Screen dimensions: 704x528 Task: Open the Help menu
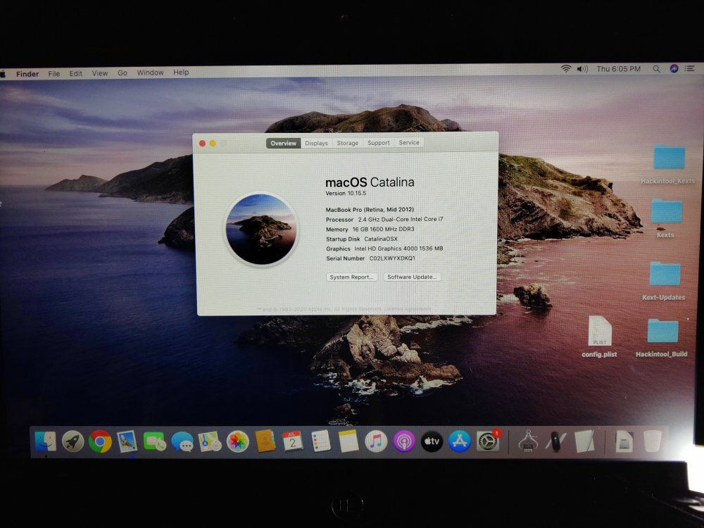tap(181, 72)
